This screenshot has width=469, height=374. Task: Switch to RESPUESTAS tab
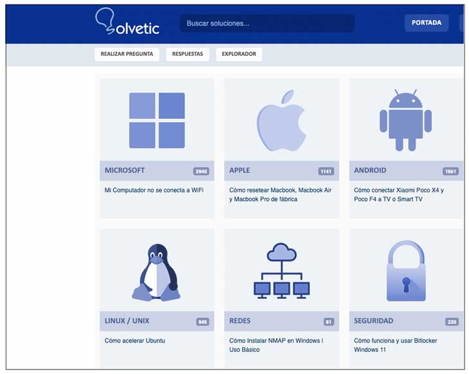[x=188, y=54]
